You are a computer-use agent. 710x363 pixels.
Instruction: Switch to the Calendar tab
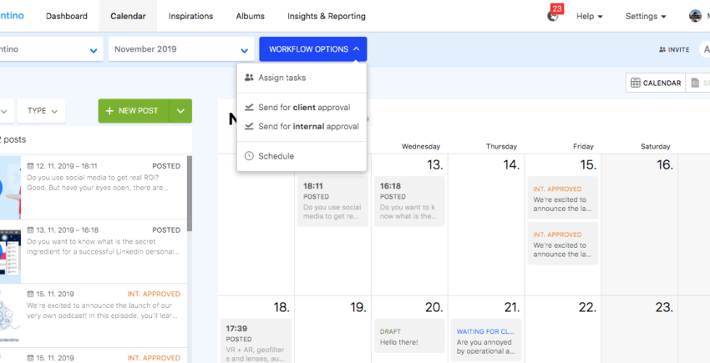[128, 16]
